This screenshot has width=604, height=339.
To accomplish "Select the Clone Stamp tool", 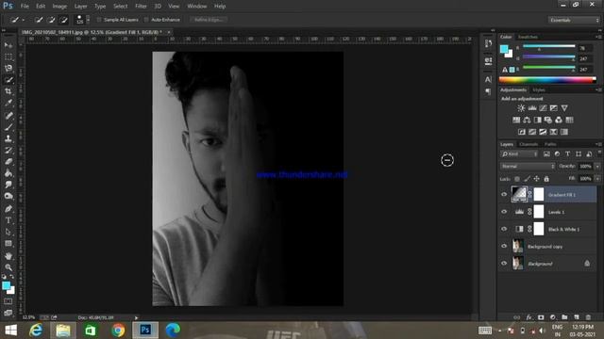I will click(8, 138).
